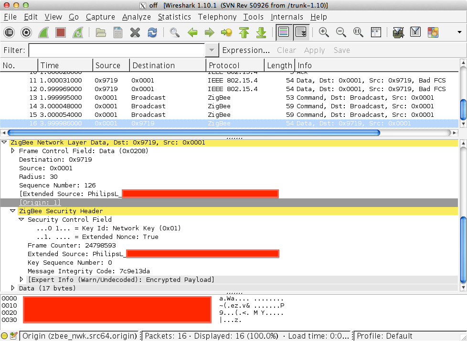Go back in packet history
The image size is (467, 341).
[192, 32]
